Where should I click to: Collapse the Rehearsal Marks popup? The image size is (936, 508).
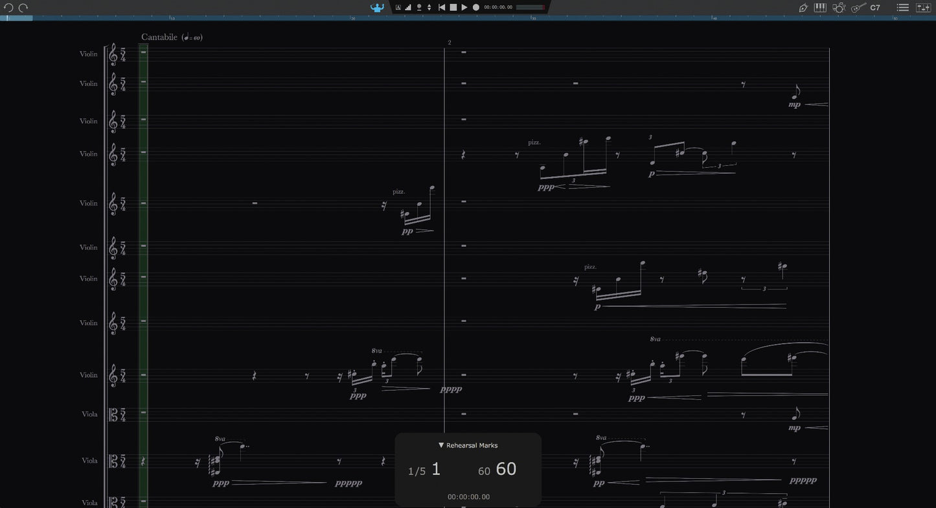click(x=441, y=445)
